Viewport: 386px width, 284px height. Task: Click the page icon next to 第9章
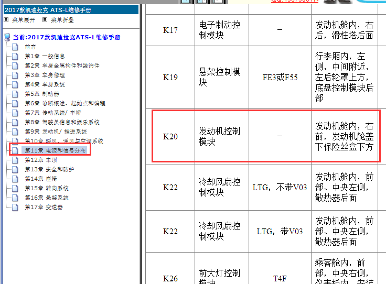(15, 132)
